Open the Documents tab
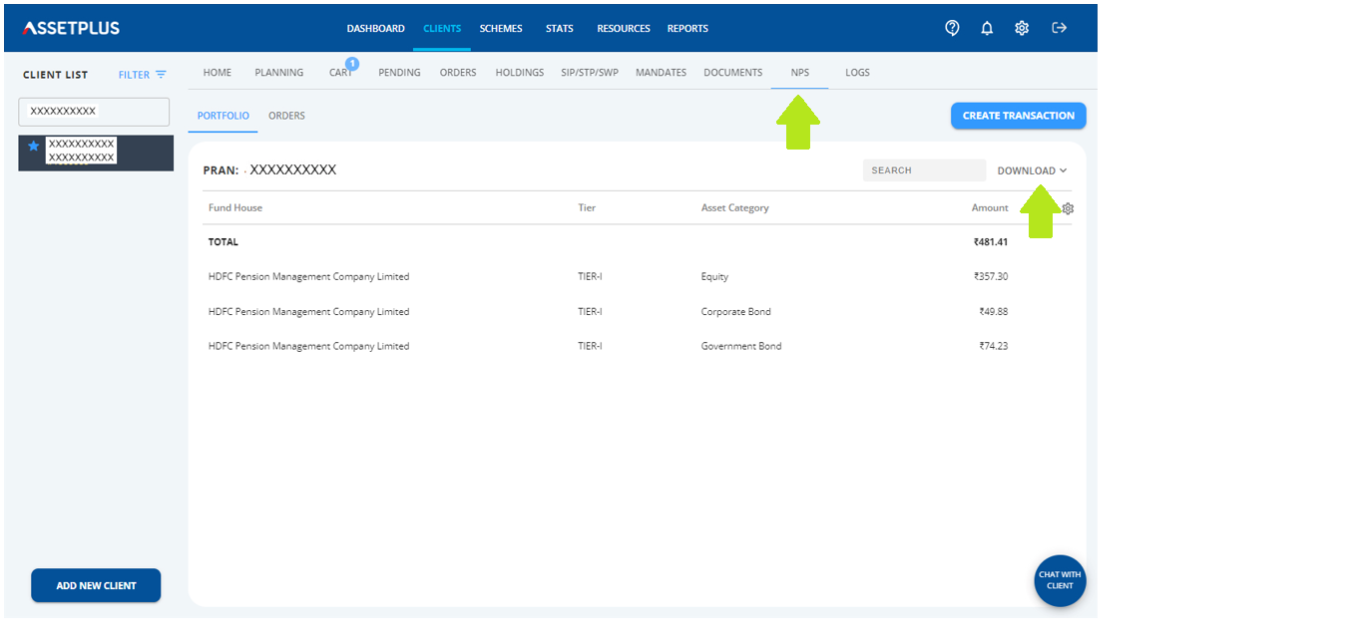Image resolution: width=1357 pixels, height=642 pixels. [732, 73]
